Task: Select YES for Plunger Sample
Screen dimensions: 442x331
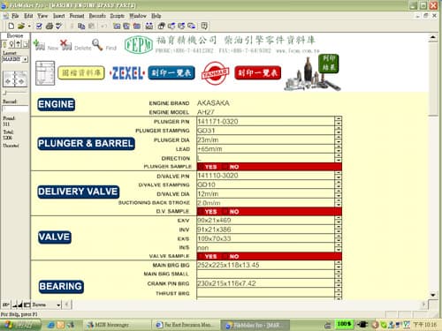Action: [210, 167]
